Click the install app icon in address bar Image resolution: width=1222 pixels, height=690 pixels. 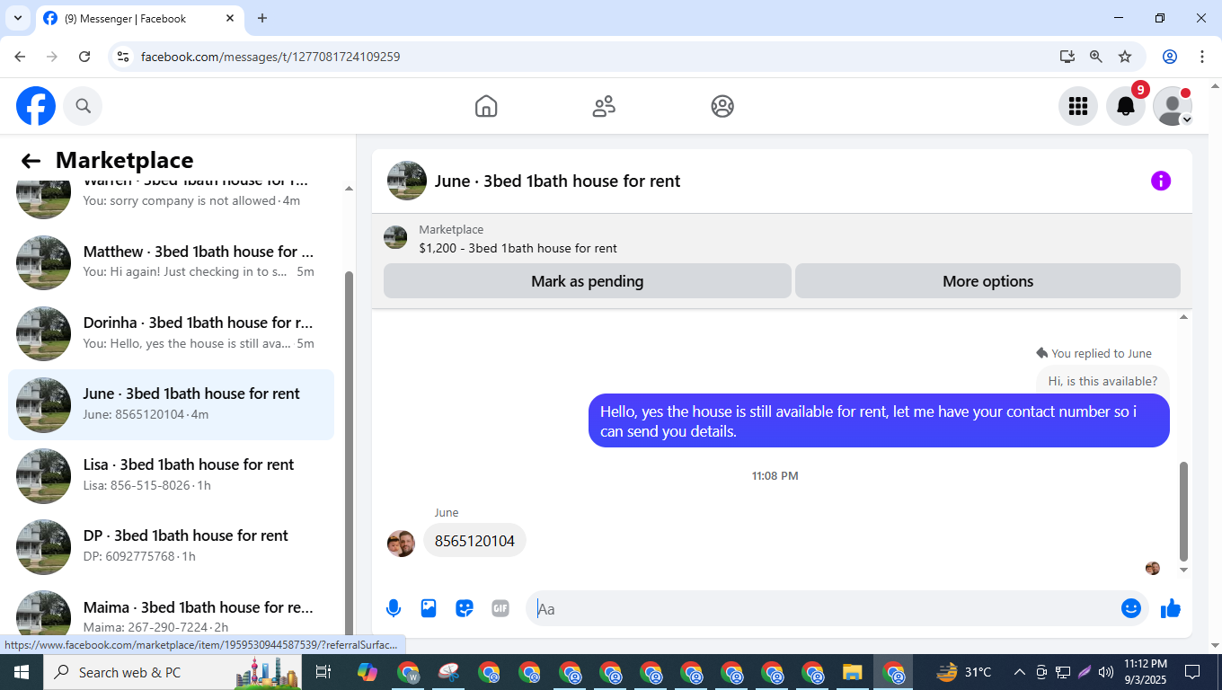[x=1067, y=57]
